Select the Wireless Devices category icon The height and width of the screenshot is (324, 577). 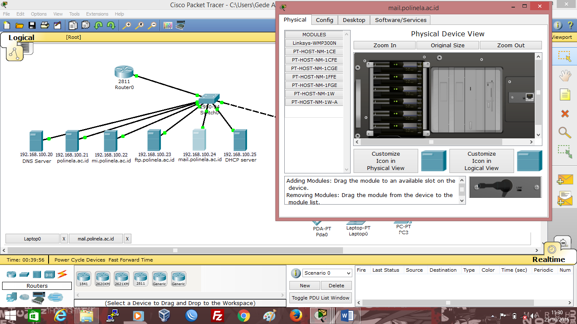click(49, 274)
